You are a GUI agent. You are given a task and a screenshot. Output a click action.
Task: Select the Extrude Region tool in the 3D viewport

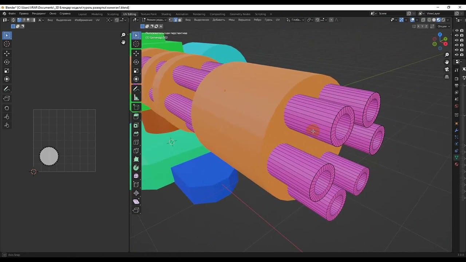(x=136, y=116)
